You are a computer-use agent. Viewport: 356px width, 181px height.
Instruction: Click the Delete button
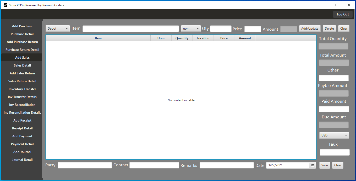click(x=329, y=29)
